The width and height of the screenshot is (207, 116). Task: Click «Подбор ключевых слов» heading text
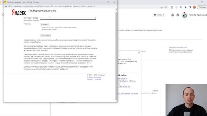coord(42,11)
